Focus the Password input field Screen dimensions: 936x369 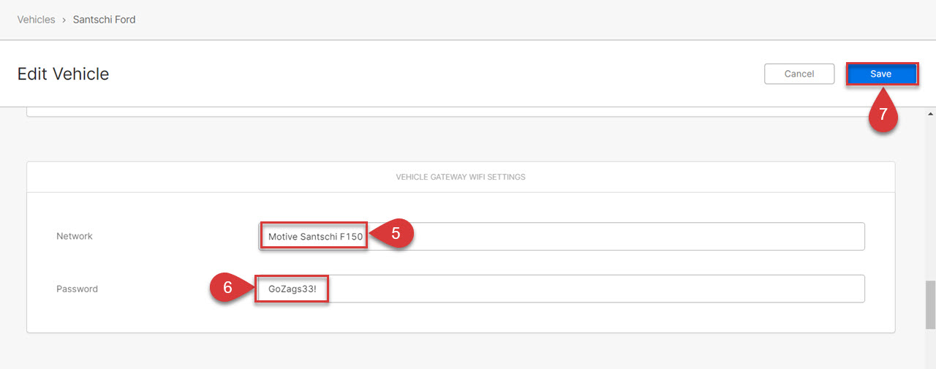tap(559, 289)
